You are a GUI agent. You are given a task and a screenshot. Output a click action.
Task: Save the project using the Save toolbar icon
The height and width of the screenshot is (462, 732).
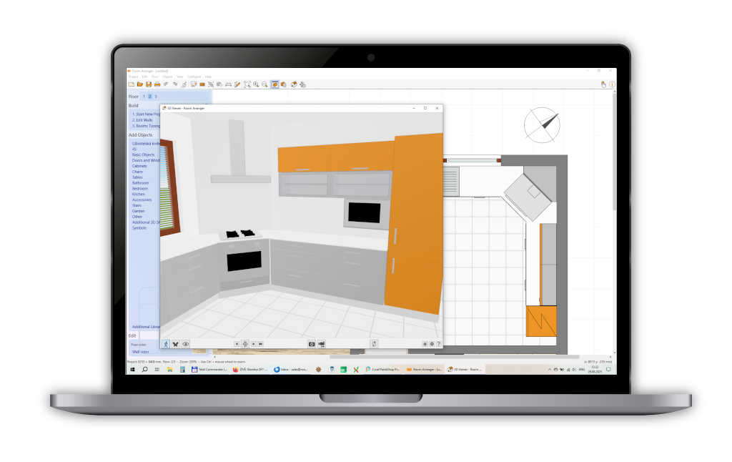pyautogui.click(x=149, y=84)
